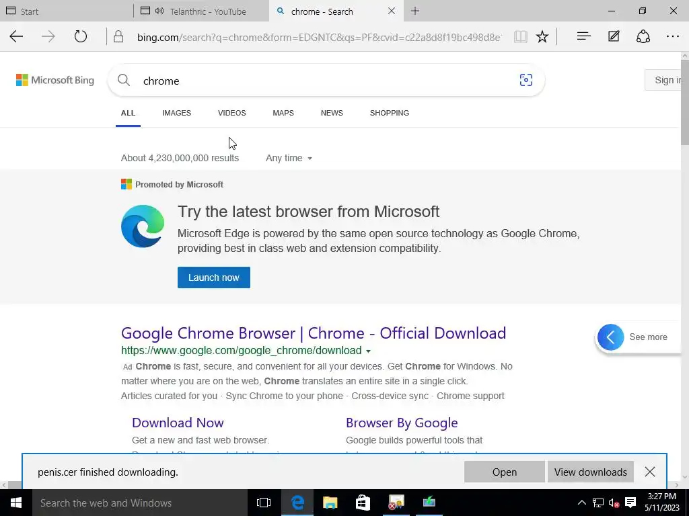Add page to favorites star
Image resolution: width=689 pixels, height=516 pixels.
tap(542, 36)
